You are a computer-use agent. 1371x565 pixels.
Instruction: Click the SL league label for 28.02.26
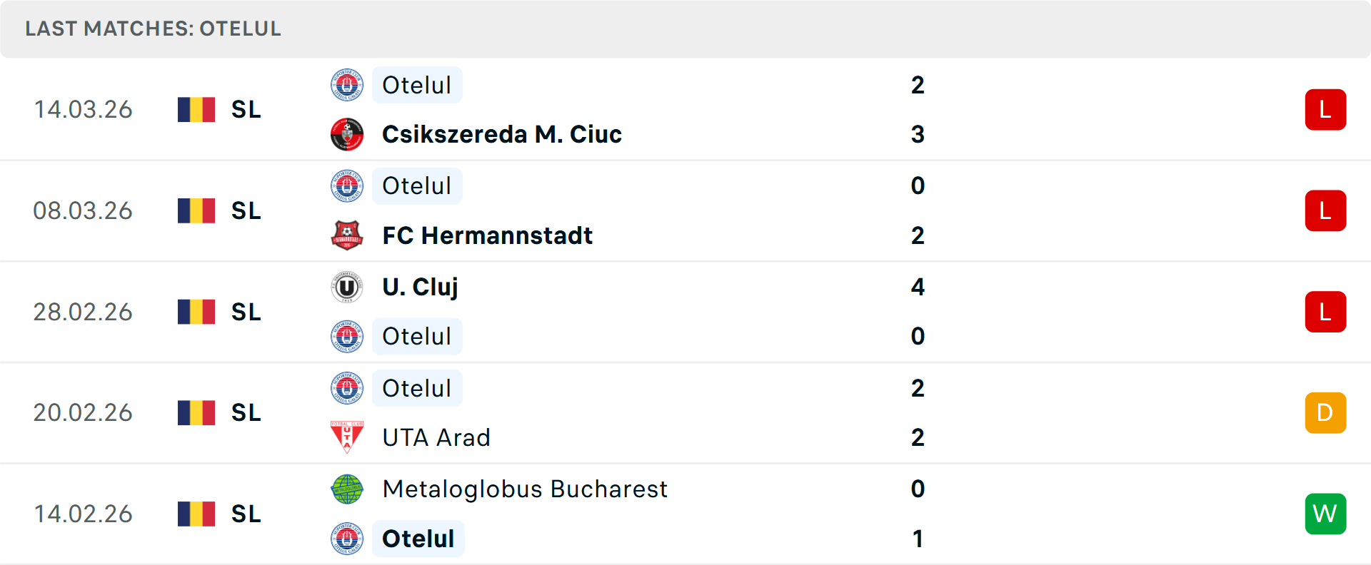tap(246, 312)
